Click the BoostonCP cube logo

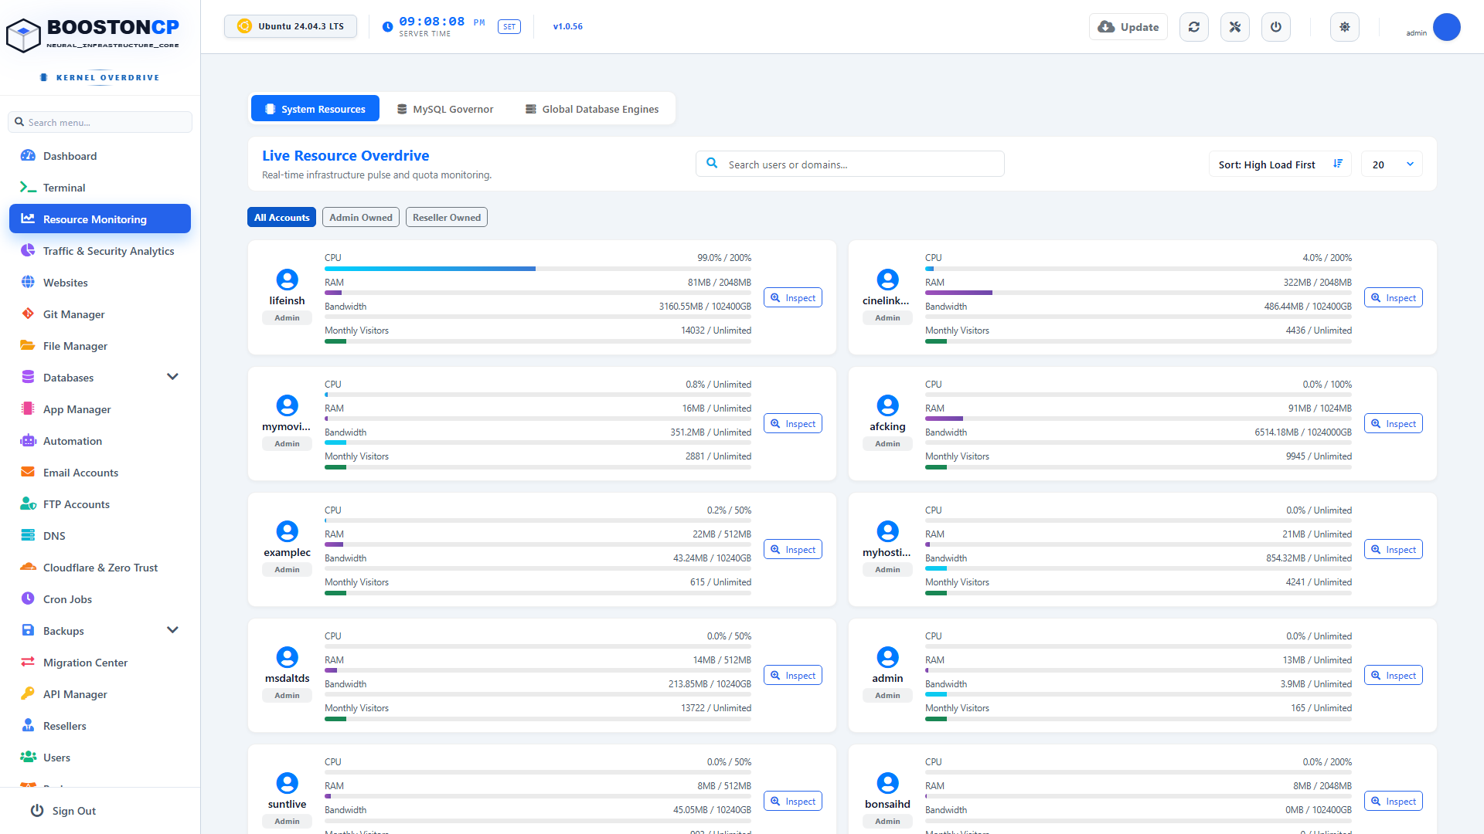23,35
